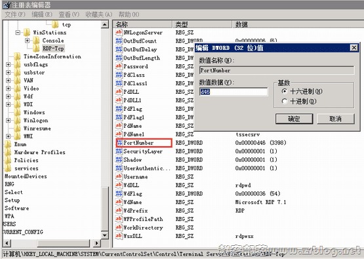Select the MountedDevices key
The height and width of the screenshot is (259, 364).
(x=26, y=176)
